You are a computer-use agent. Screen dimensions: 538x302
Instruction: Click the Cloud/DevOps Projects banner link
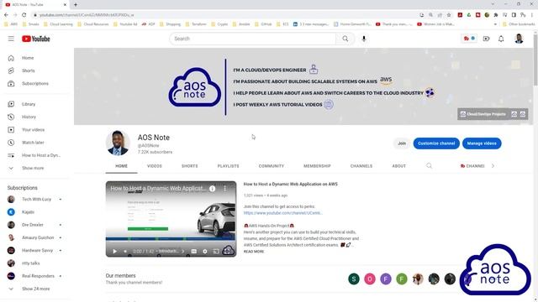483,114
